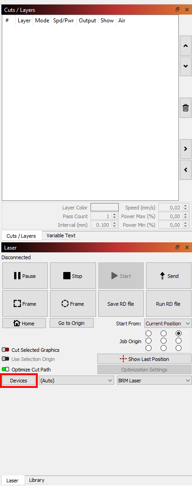Select bottom-center Job Origin radio

(x=163, y=348)
